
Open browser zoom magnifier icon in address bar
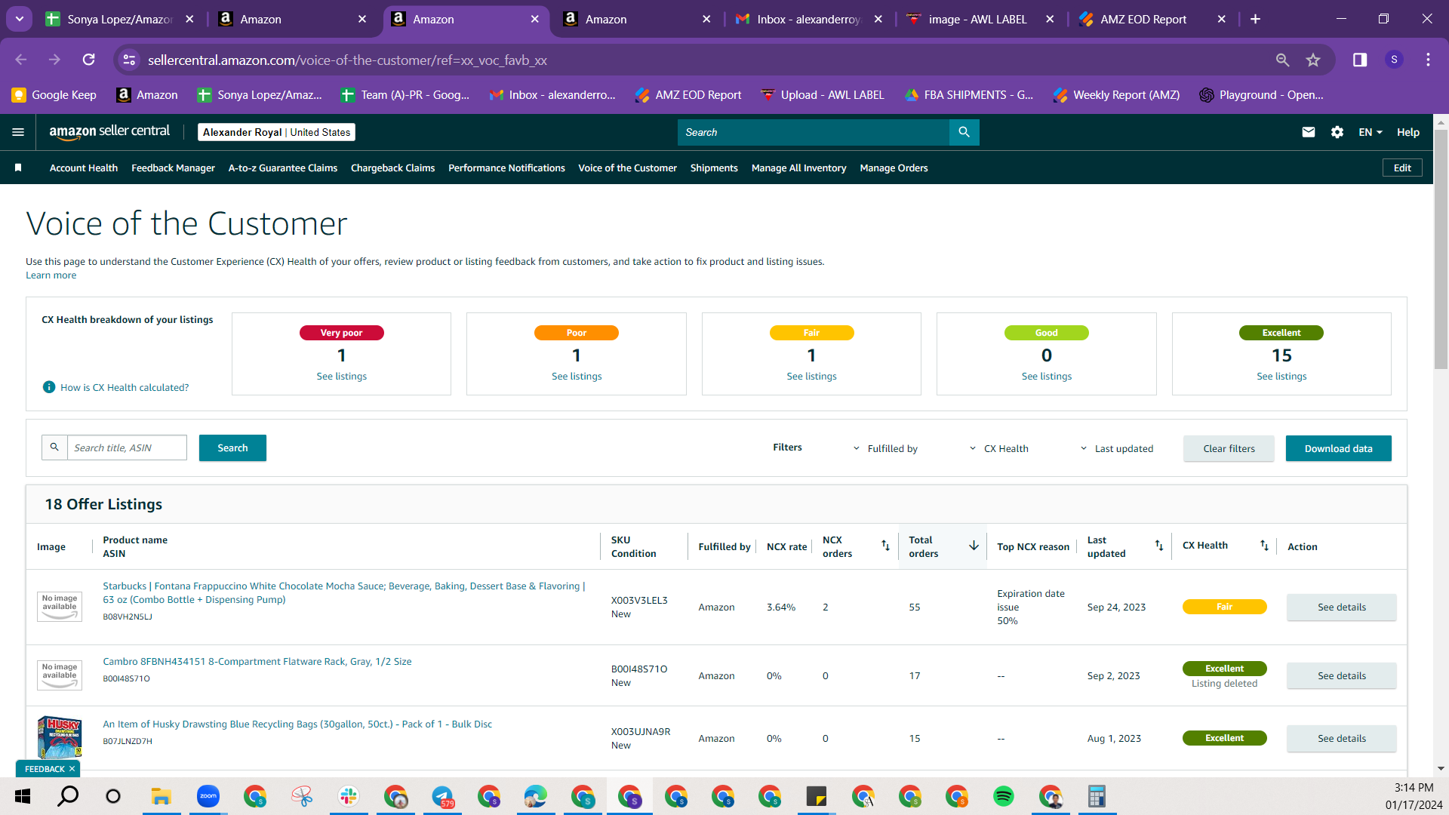coord(1282,60)
